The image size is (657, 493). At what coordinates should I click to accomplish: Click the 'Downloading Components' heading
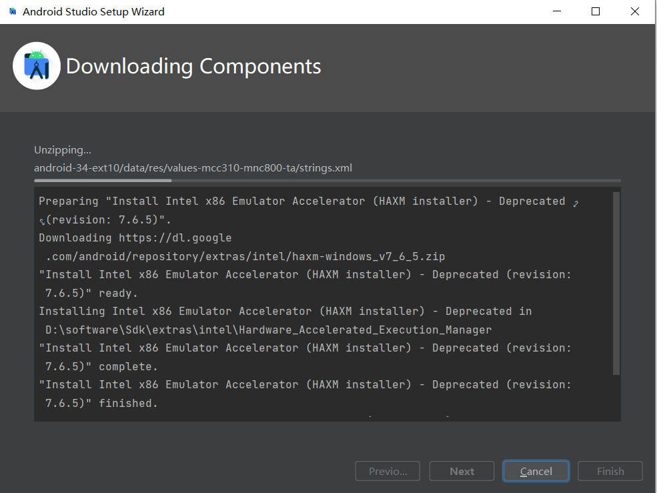coord(193,66)
